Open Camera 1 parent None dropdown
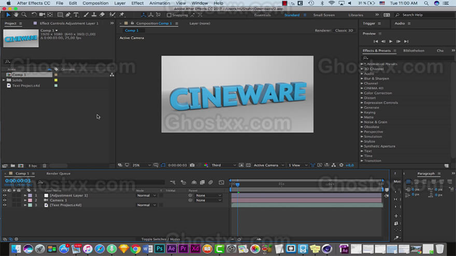The image size is (456, 256). 208,200
